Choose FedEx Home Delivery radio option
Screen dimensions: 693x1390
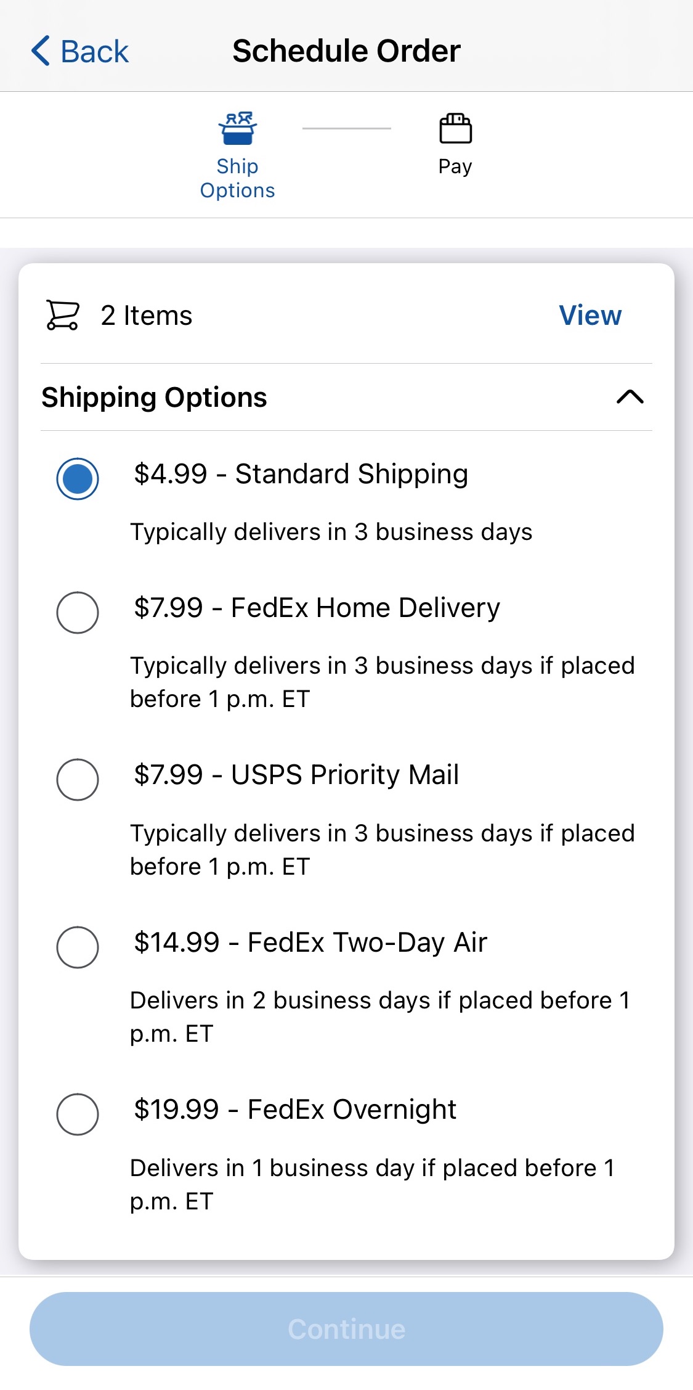click(x=78, y=612)
